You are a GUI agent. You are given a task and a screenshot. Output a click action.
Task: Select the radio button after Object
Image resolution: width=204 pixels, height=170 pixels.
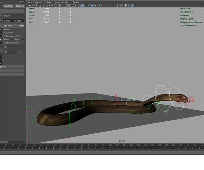23,39
